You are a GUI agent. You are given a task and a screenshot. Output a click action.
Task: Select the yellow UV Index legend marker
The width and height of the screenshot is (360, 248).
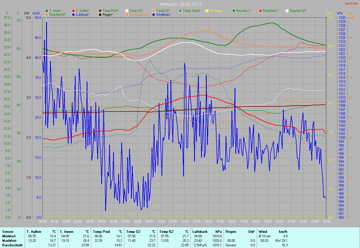pos(207,11)
